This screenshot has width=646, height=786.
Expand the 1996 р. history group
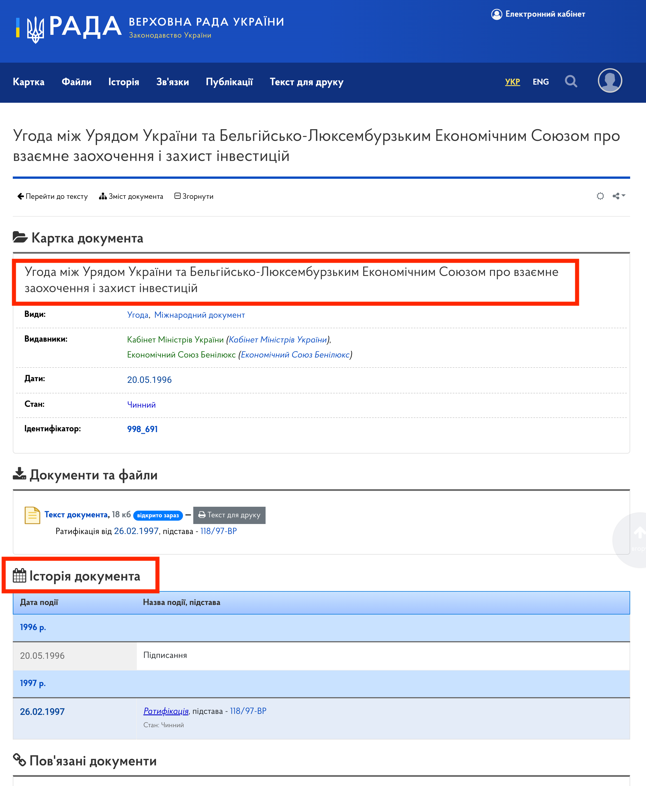click(33, 627)
